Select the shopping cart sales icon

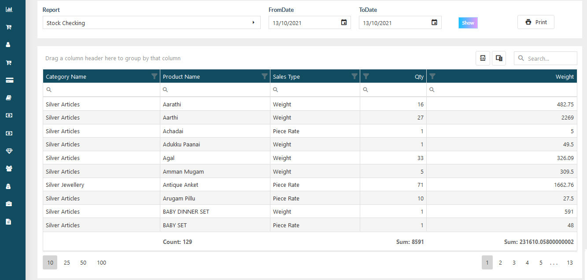[9, 27]
